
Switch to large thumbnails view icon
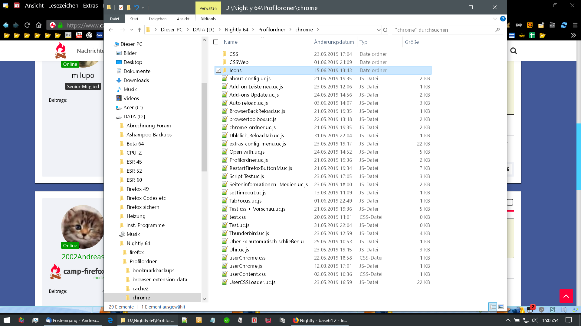click(501, 307)
